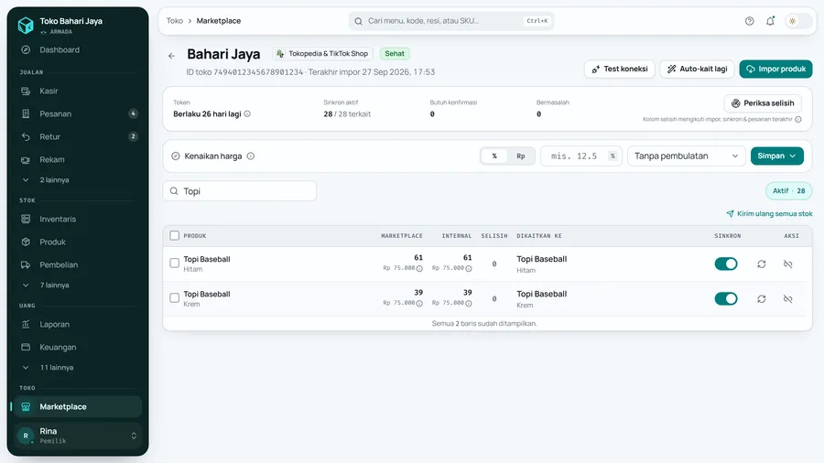Click unlink icon for Topi Baseball Krem
This screenshot has width=824, height=463.
click(x=787, y=298)
